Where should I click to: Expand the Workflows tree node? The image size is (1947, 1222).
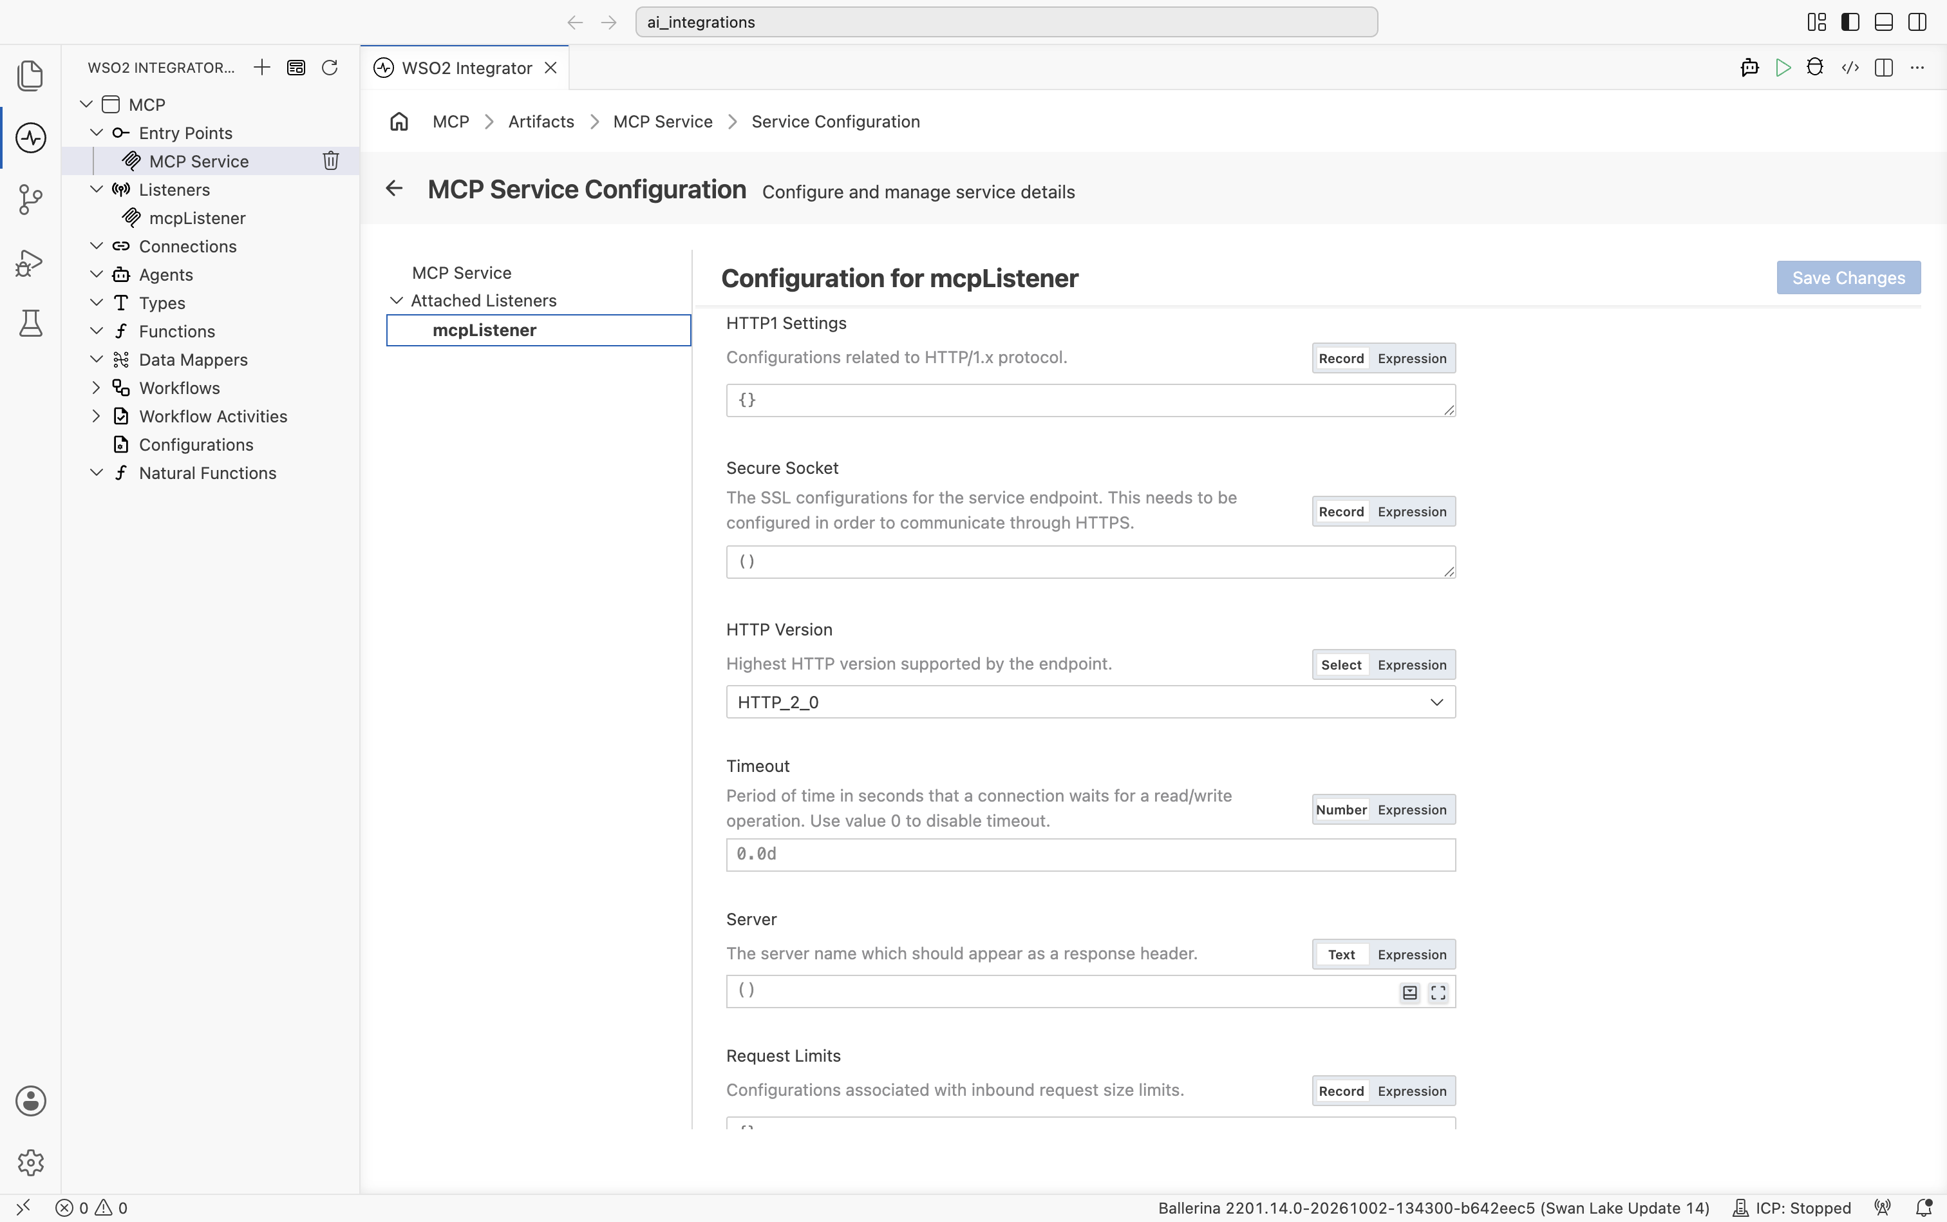click(96, 388)
